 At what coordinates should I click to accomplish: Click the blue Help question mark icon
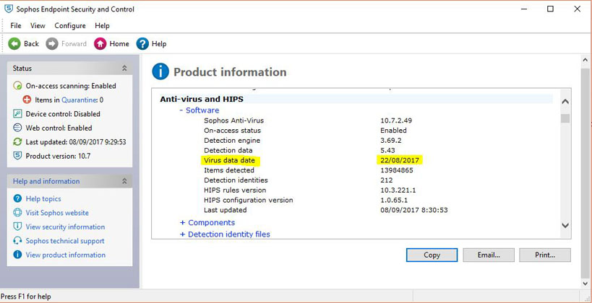[142, 44]
